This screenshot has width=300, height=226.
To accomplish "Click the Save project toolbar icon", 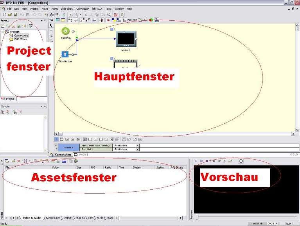I will (15, 14).
